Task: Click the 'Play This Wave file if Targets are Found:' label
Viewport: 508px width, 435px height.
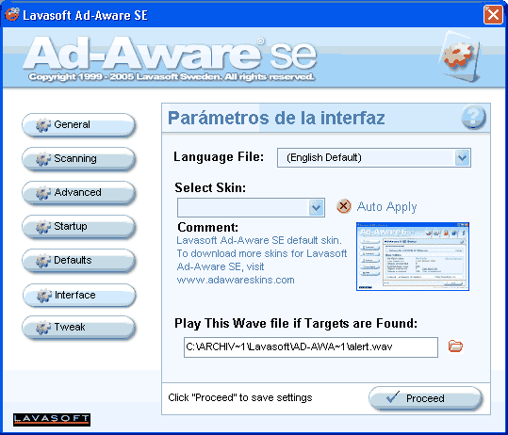Action: tap(296, 323)
